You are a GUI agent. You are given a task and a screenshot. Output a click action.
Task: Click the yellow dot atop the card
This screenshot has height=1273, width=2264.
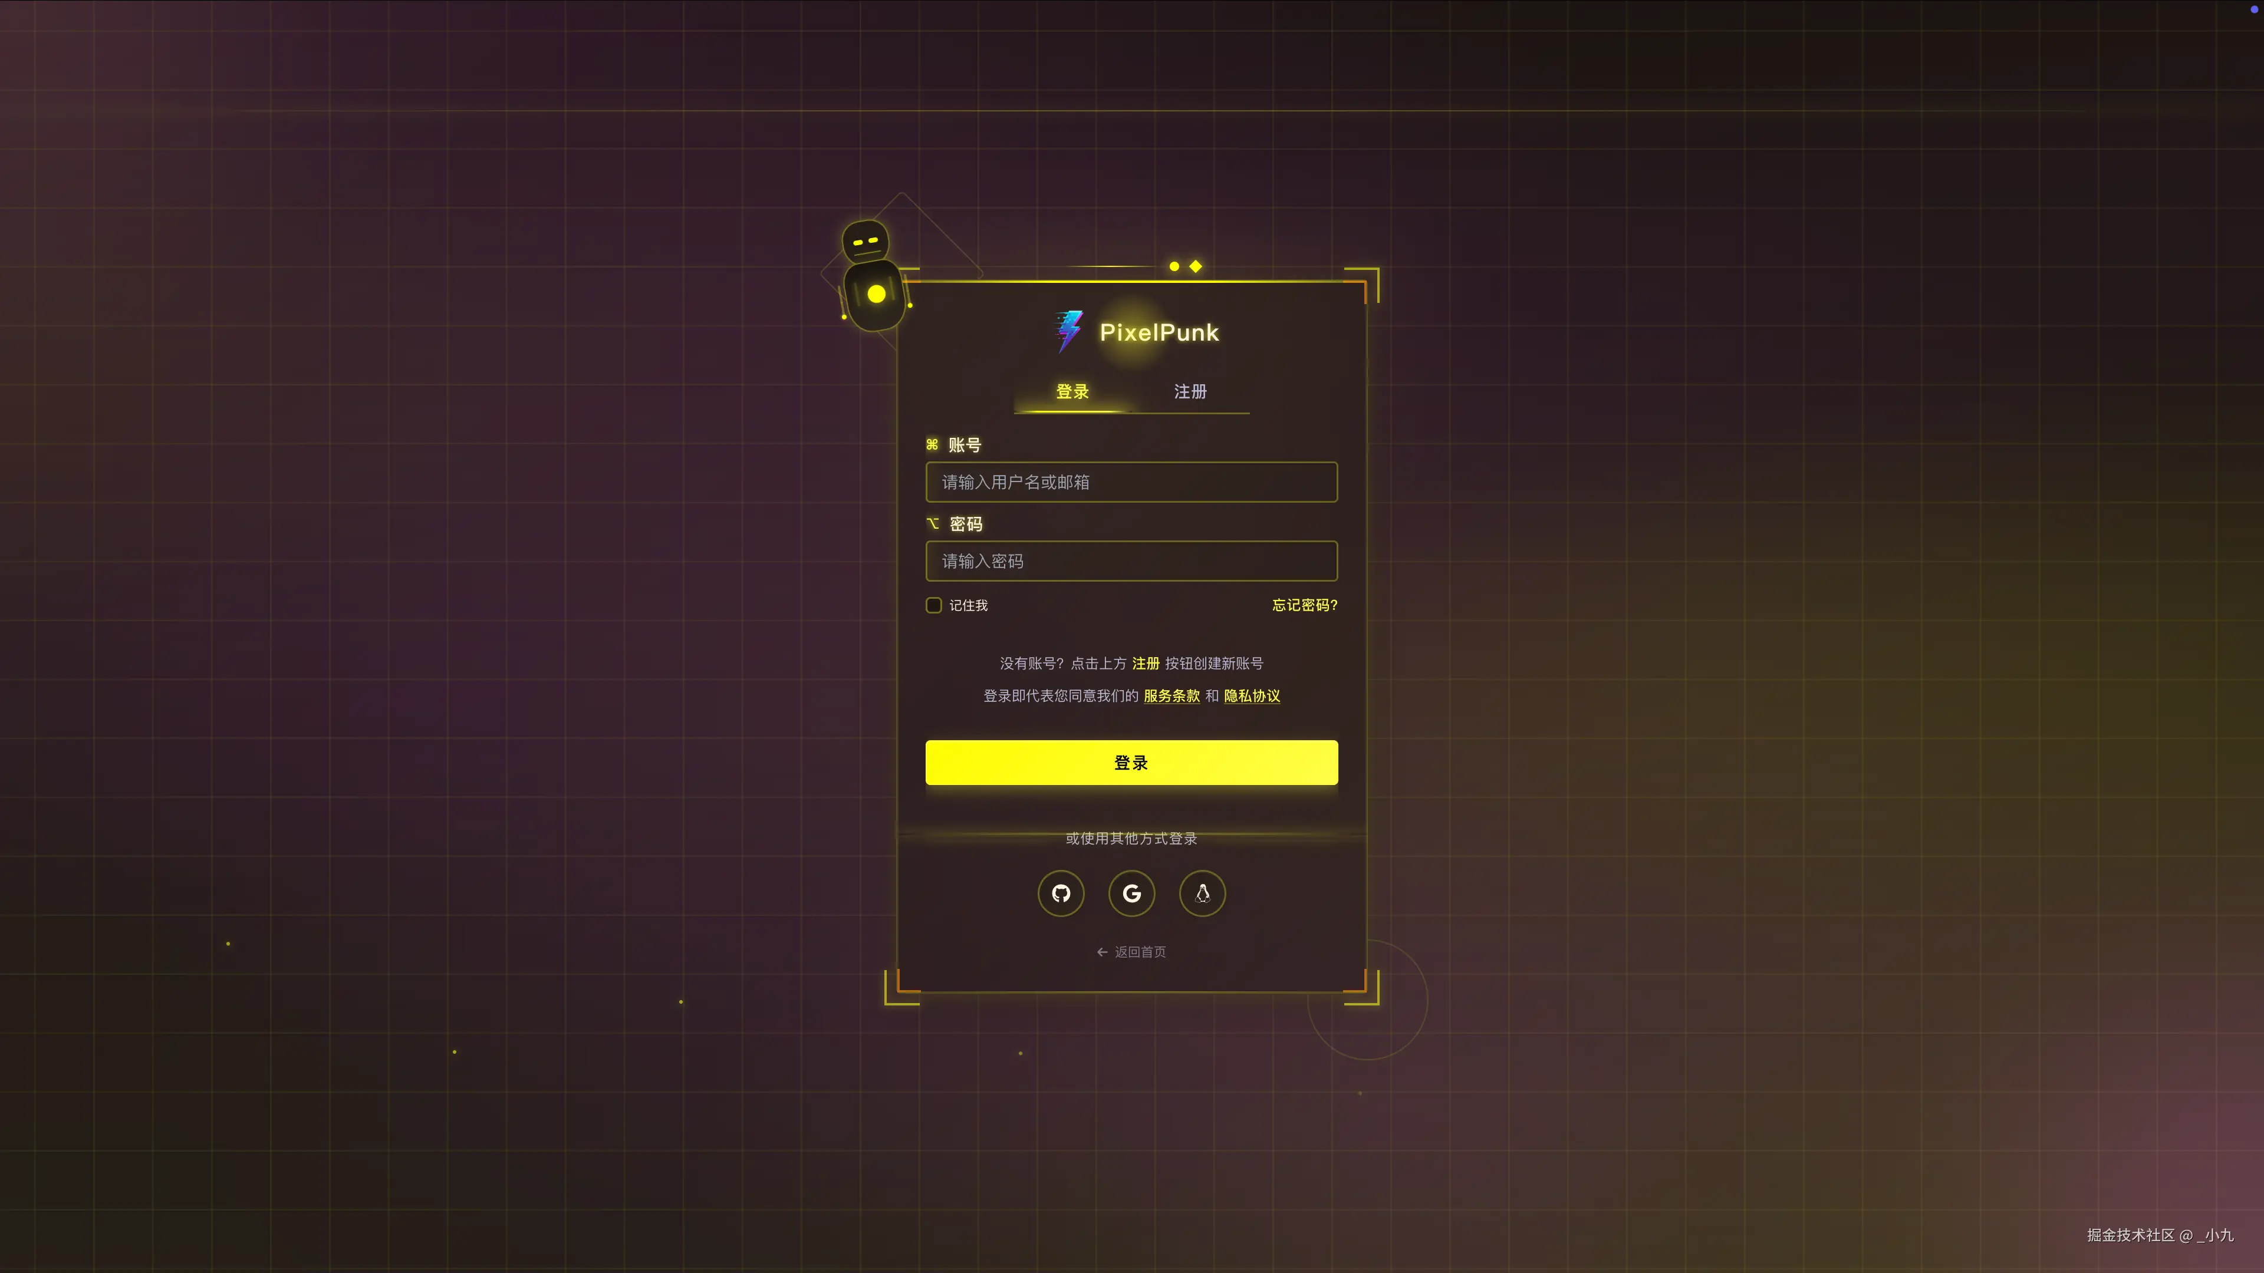(x=1174, y=266)
